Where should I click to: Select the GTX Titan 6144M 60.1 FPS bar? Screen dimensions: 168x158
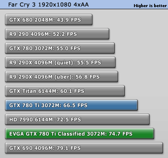pos(65,91)
